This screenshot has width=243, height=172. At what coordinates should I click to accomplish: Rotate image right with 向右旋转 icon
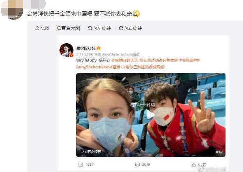121,28
